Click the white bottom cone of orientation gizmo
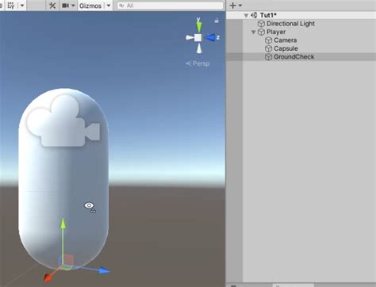 tap(199, 48)
